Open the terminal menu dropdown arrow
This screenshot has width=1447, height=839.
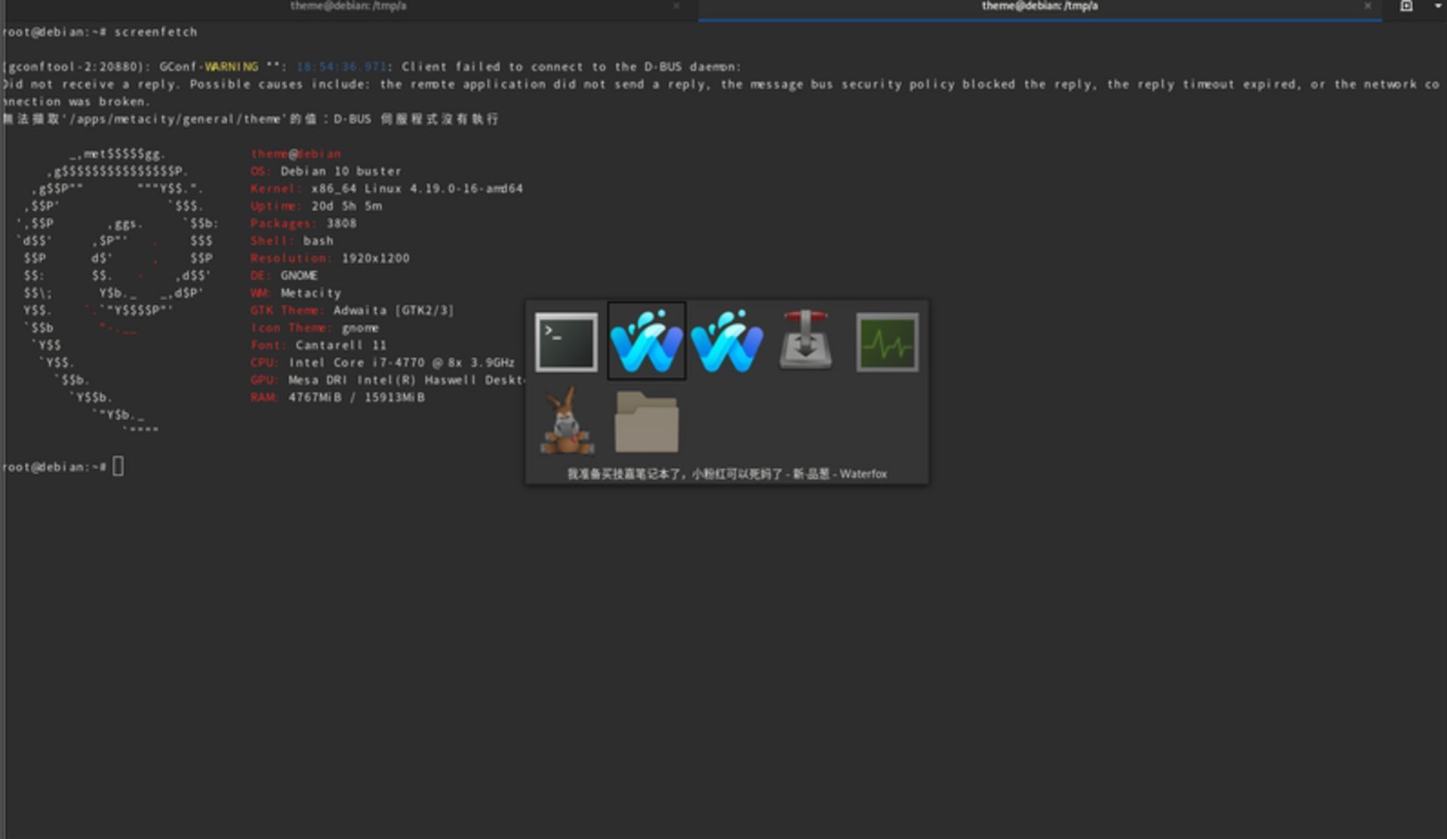pyautogui.click(x=1437, y=6)
